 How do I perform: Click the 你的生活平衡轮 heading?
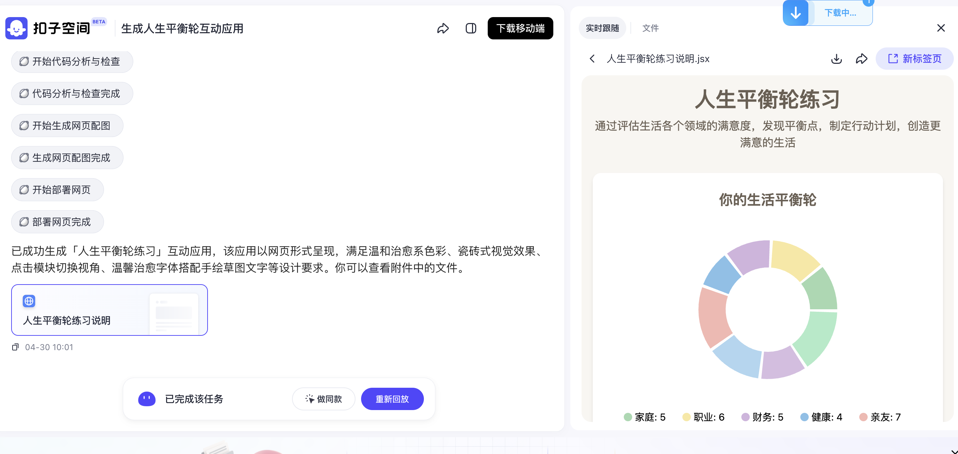[x=768, y=200]
